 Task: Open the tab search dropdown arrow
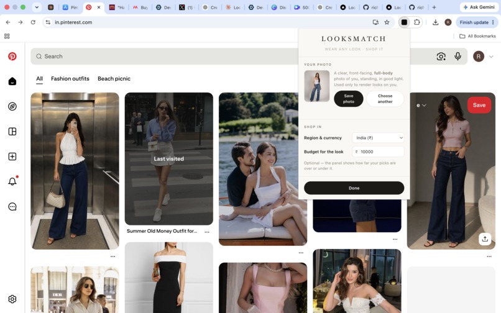tap(37, 7)
